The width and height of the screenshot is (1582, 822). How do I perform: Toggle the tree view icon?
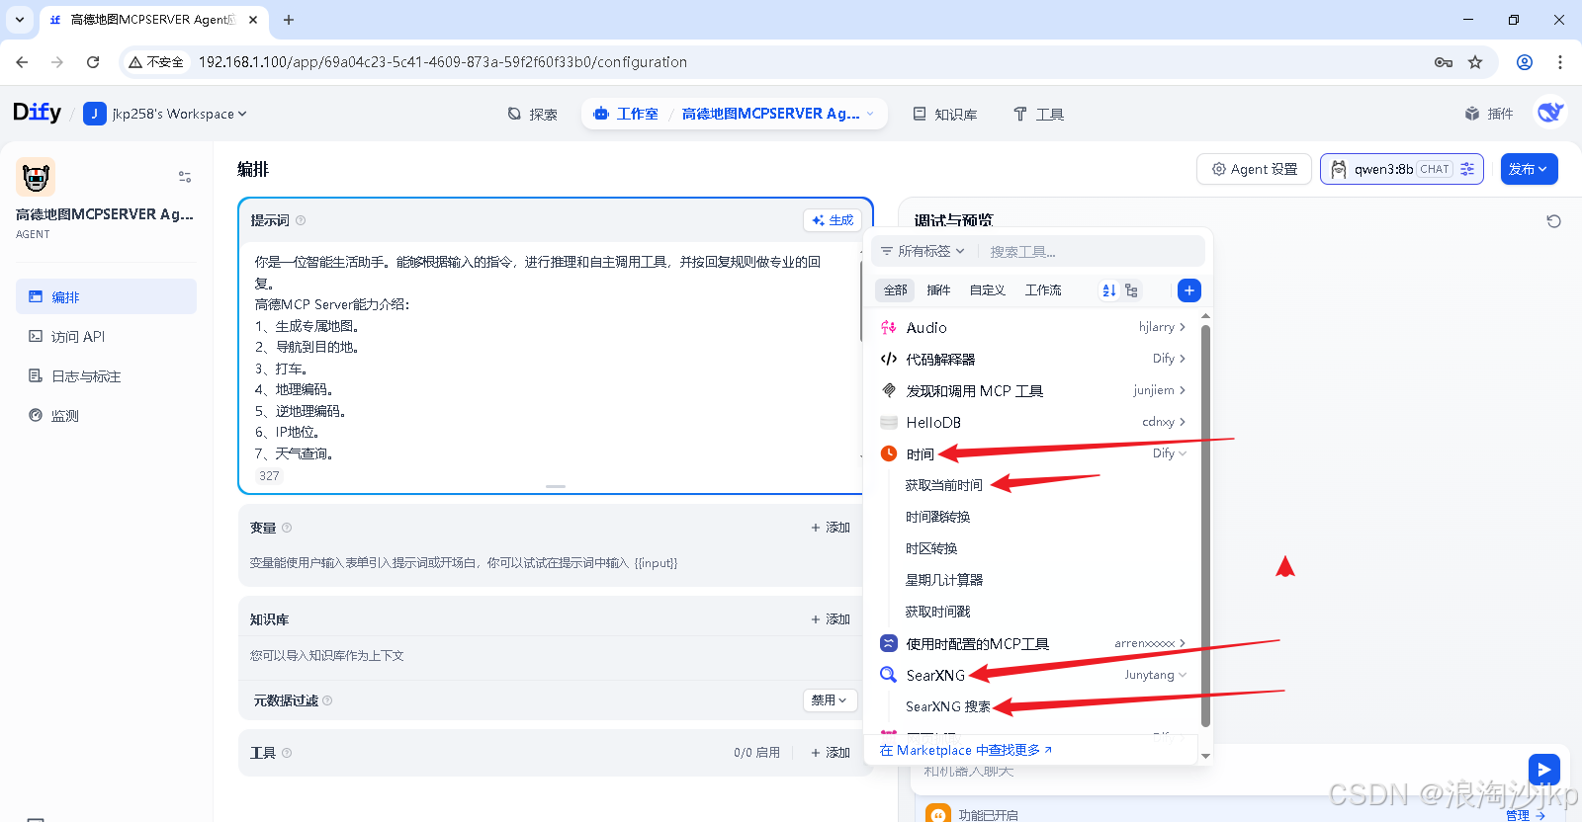coord(1131,290)
